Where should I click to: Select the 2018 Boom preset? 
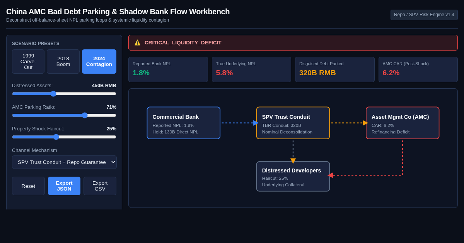pyautogui.click(x=63, y=61)
